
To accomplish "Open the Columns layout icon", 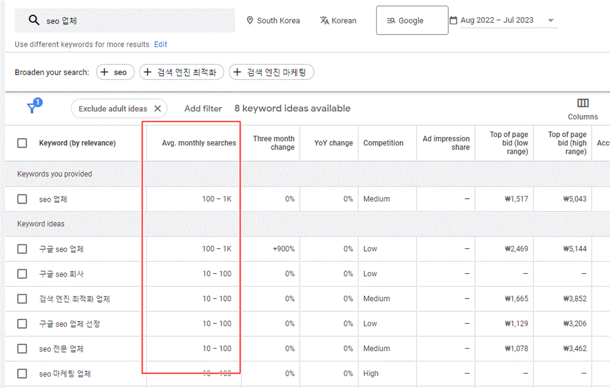I will click(x=583, y=103).
